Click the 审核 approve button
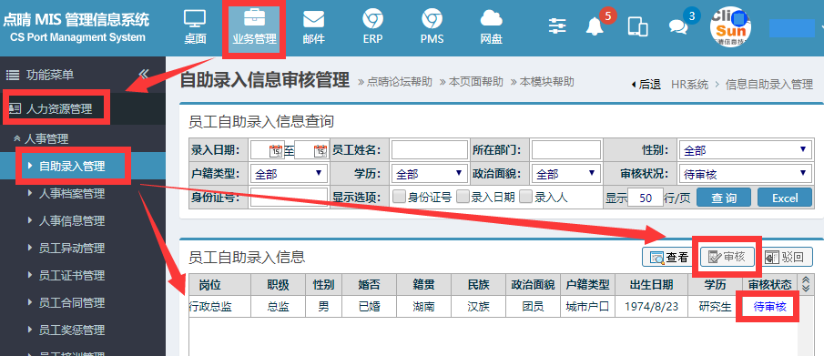The image size is (824, 356). coord(727,257)
